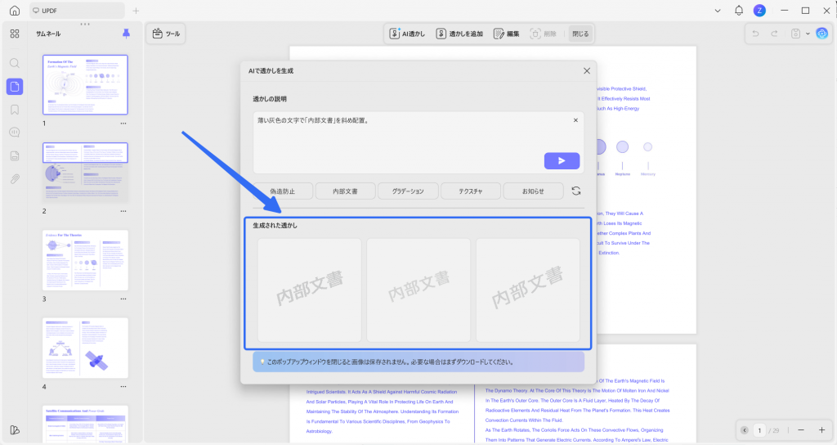The height and width of the screenshot is (445, 837).
Task: Select page 4 thumbnail
Action: (x=85, y=348)
